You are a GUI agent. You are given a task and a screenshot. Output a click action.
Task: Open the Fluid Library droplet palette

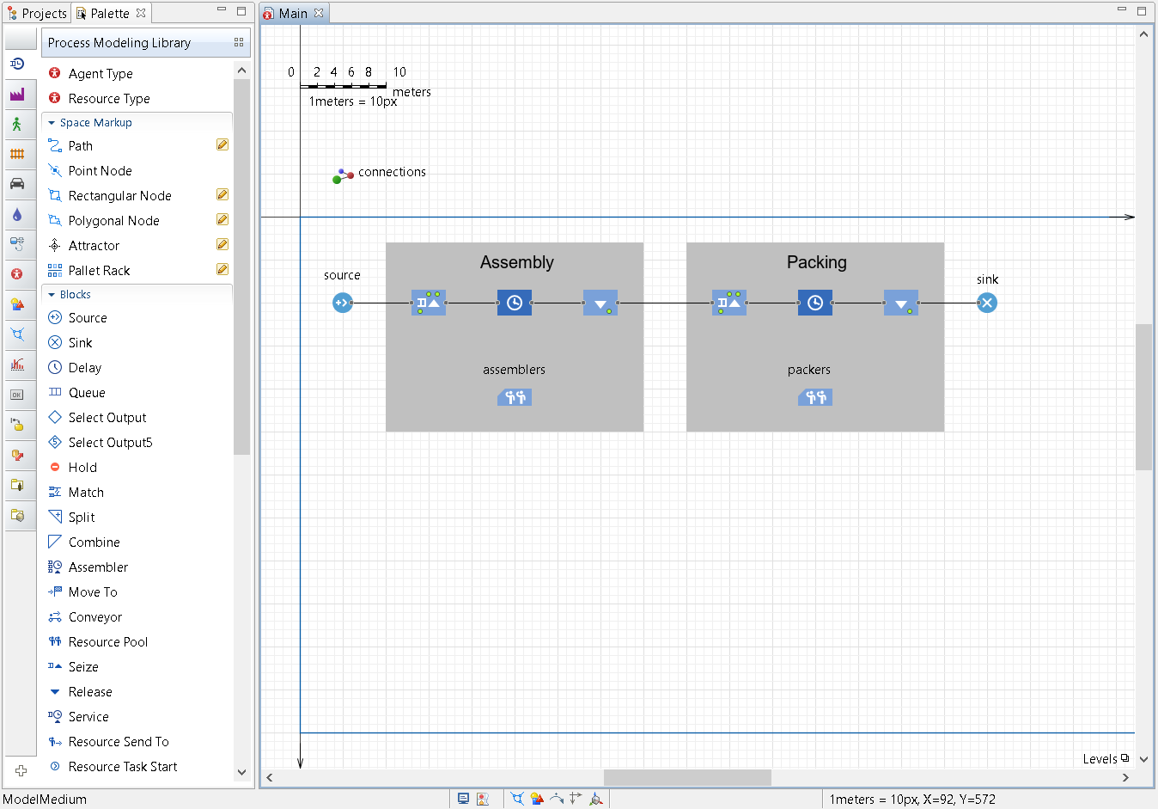17,214
